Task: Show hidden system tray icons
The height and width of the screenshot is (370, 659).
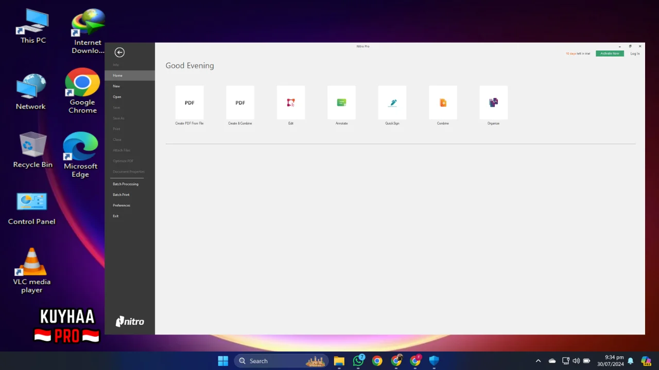Action: click(x=539, y=361)
